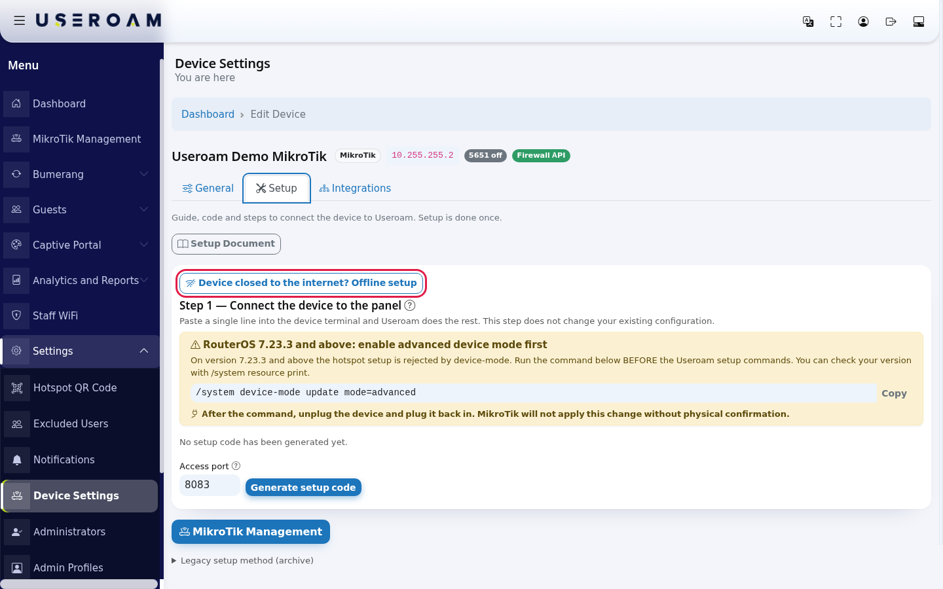Expand the Guests submenu chevron
Screen dimensions: 943x589
(x=144, y=209)
